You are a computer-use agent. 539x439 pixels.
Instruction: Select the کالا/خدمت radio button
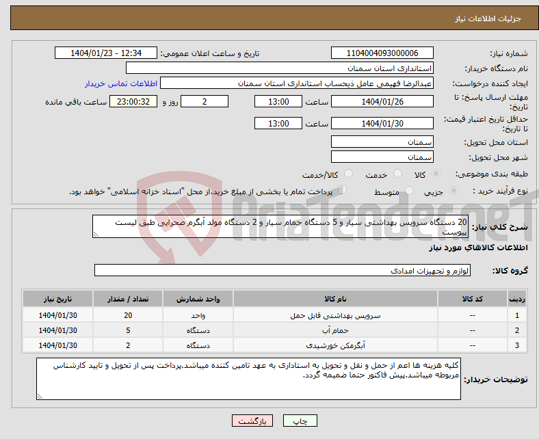[349, 174]
